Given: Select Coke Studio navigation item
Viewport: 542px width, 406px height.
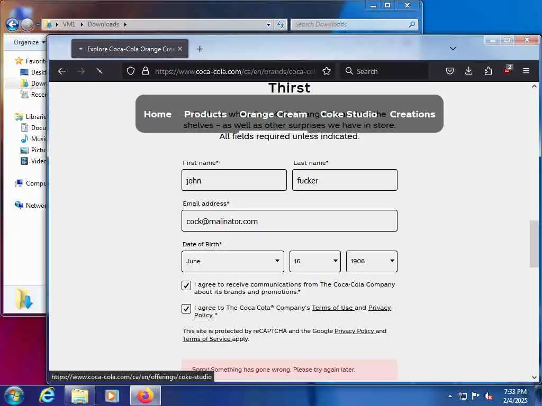Looking at the screenshot, I should tap(348, 114).
